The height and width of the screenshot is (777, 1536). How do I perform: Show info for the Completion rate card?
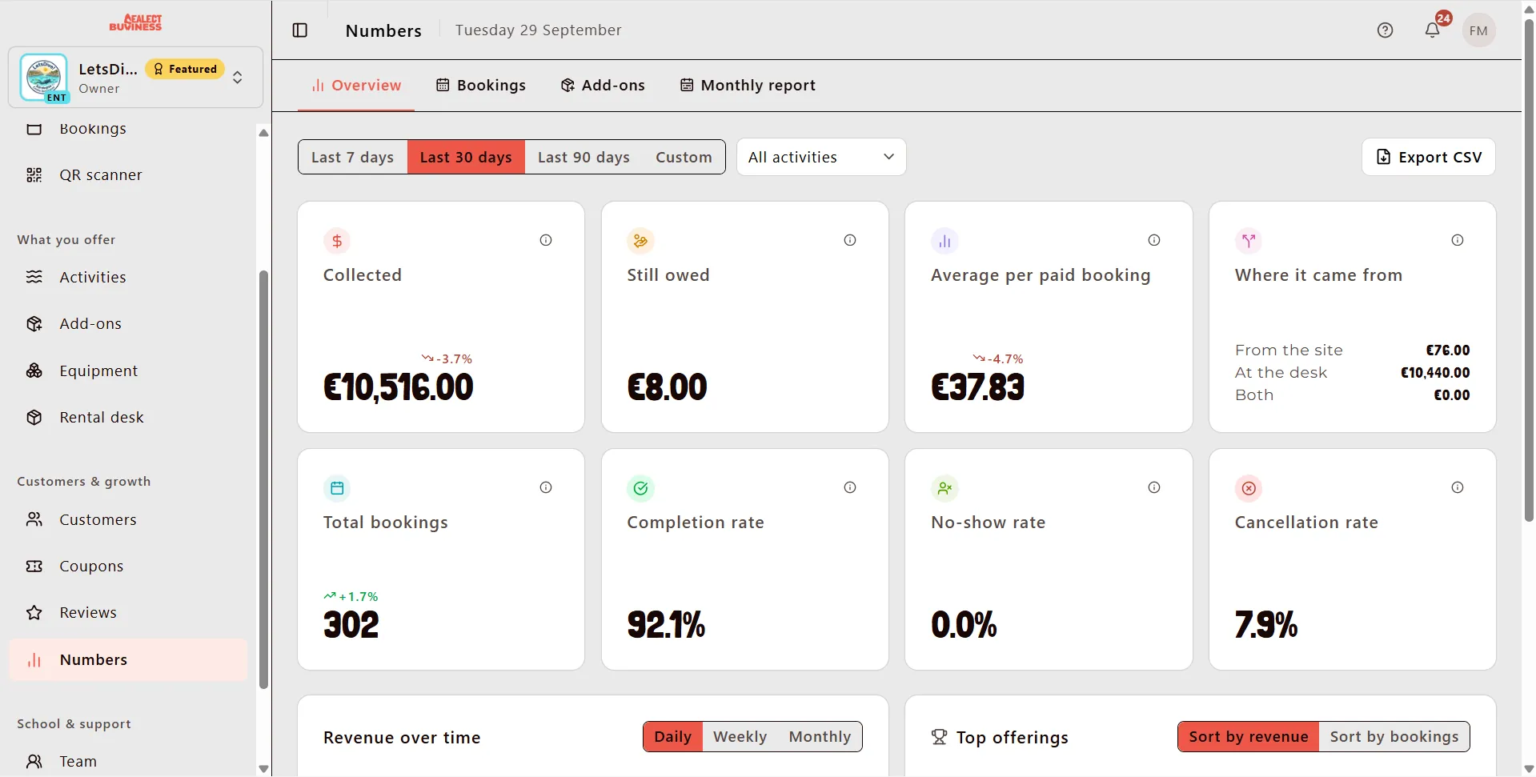850,487
